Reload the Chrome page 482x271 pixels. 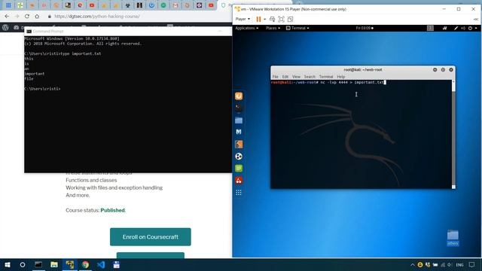[x=27, y=17]
